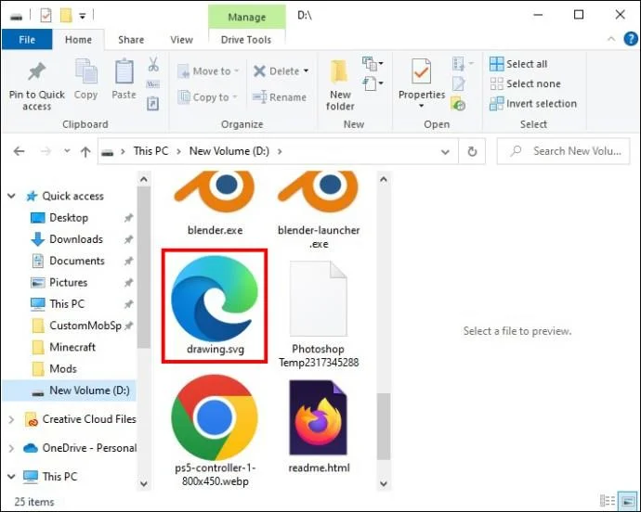Create a New folder
The image size is (641, 512).
coord(340,85)
